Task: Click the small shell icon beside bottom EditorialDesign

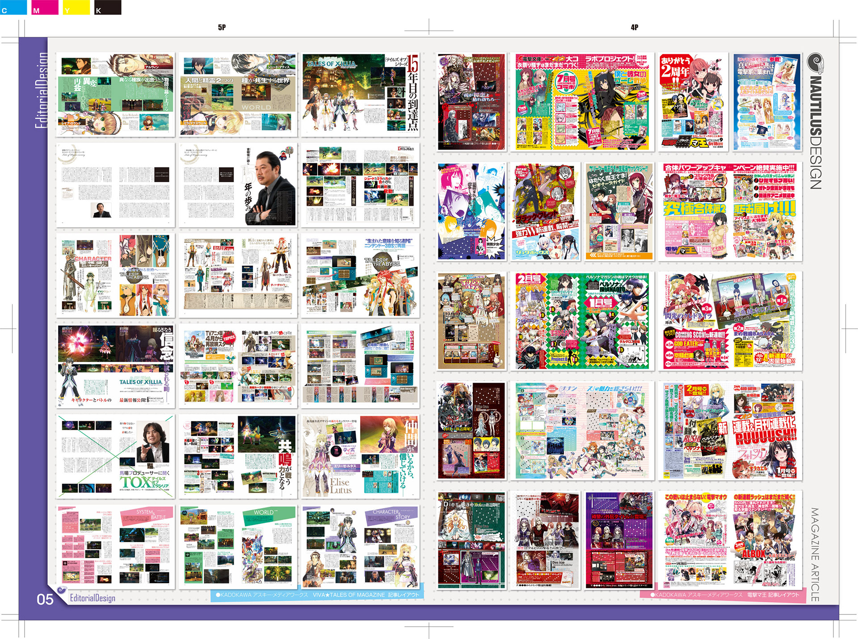Action: tap(62, 592)
